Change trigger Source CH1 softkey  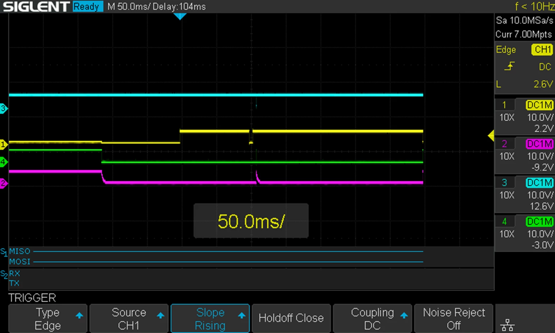[x=129, y=318]
